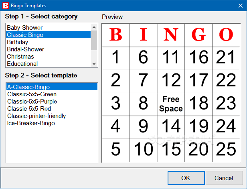Select the Christmas category
Screen dimensions: 247x189
click(49, 57)
